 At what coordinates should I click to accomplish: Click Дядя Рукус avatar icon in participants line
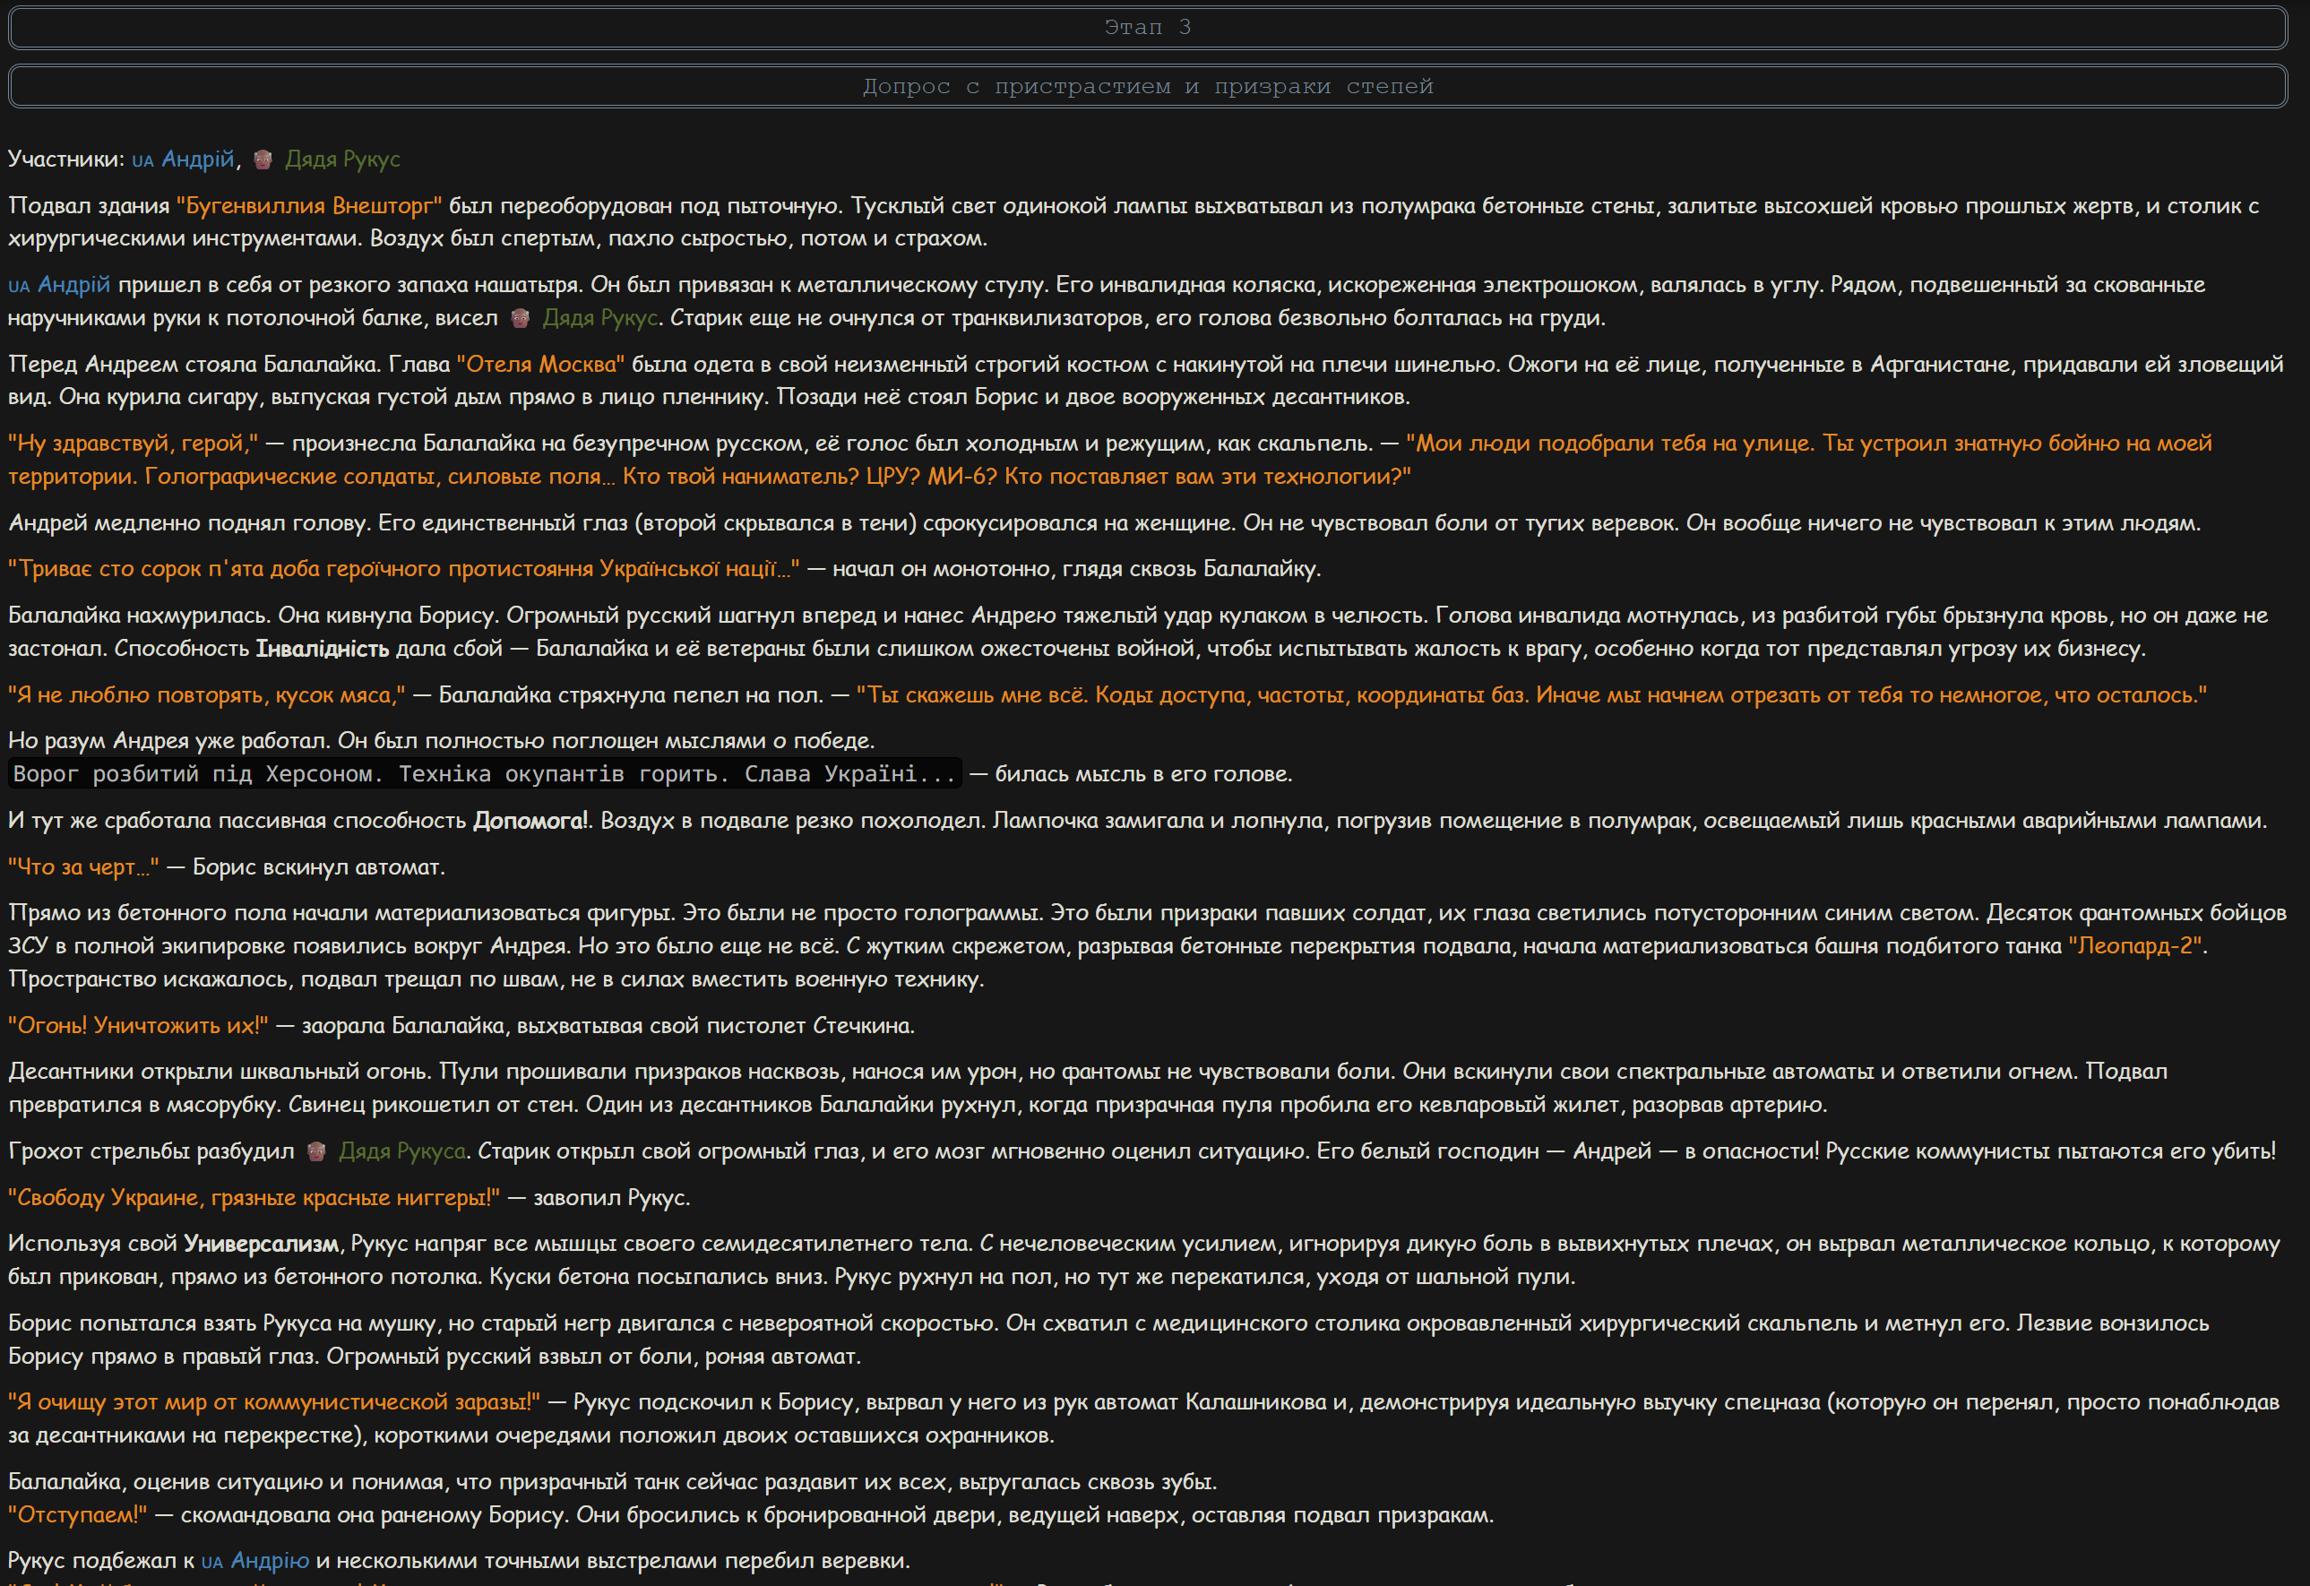[x=263, y=159]
